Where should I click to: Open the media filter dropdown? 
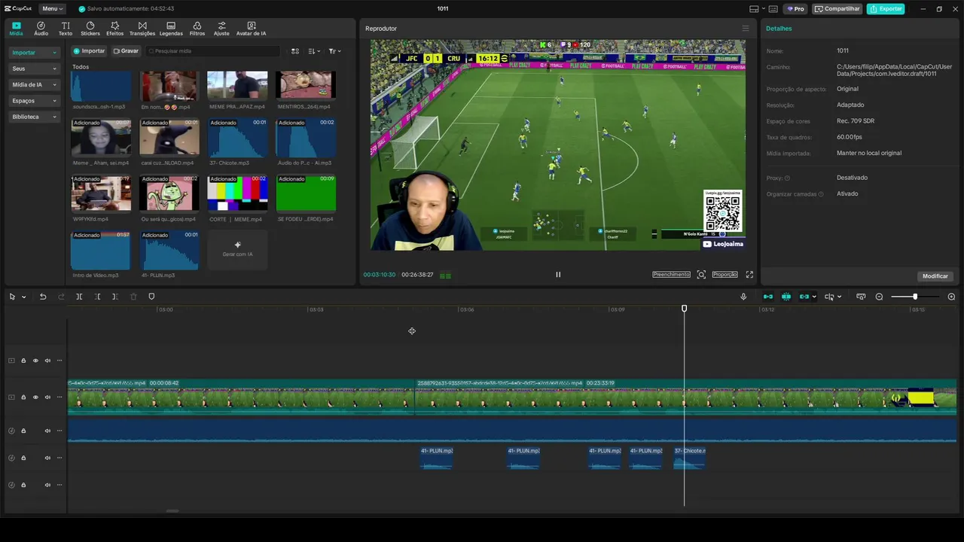pyautogui.click(x=334, y=51)
